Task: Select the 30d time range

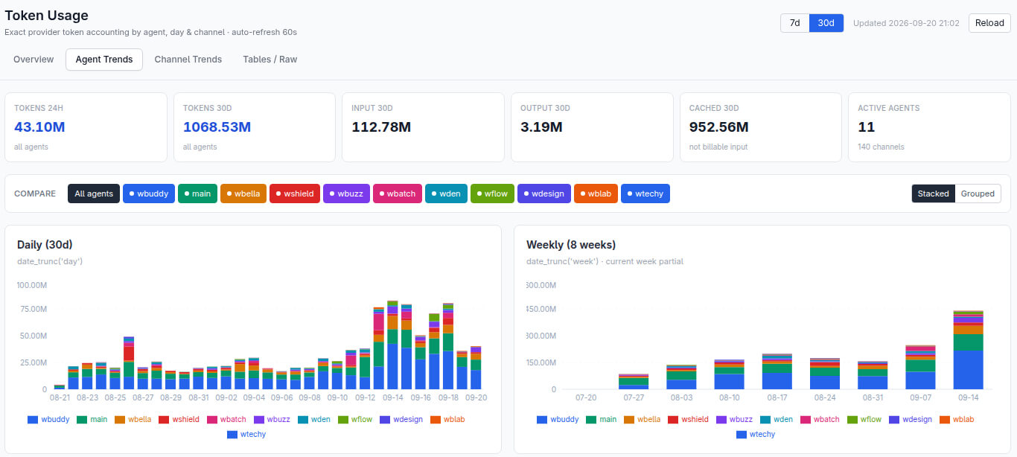Action: point(826,23)
